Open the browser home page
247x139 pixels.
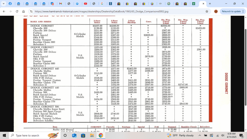pyautogui.click(x=23, y=11)
